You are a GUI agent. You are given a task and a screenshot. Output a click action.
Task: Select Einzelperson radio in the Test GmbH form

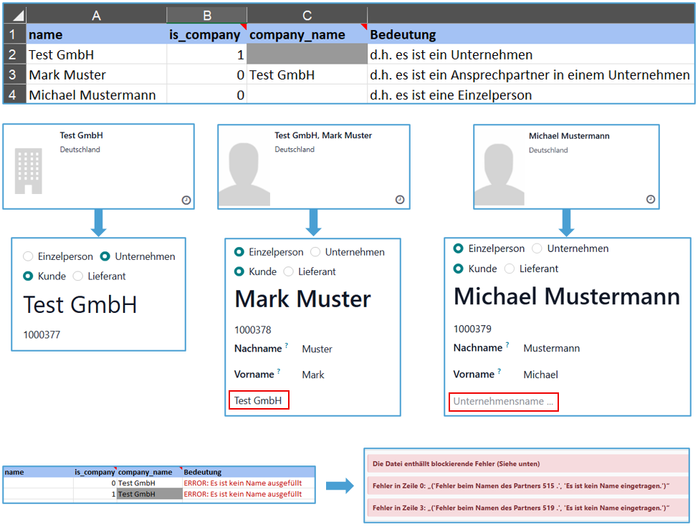28,256
